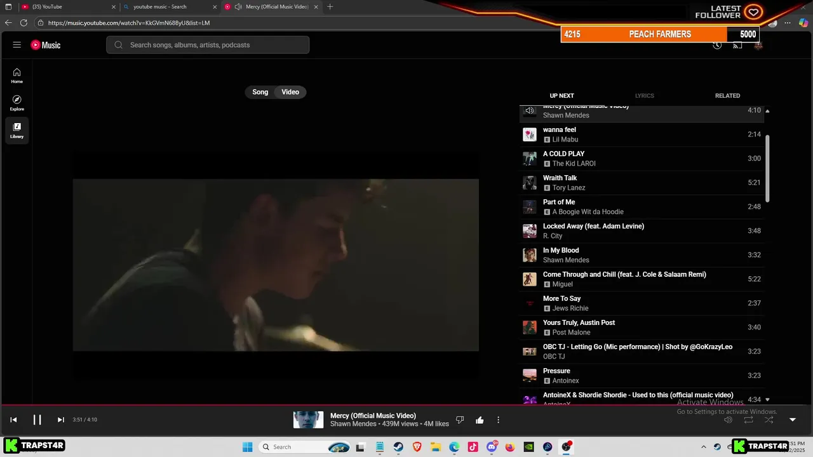Play Yours Truly, Austin Post
Image resolution: width=813 pixels, height=457 pixels.
pyautogui.click(x=642, y=328)
